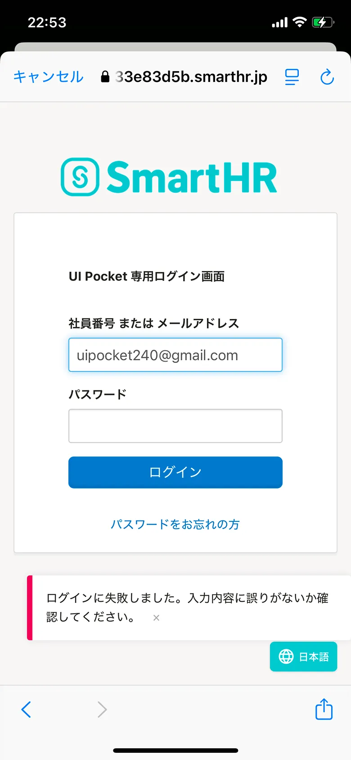
Task: Open the 日本語 language selector
Action: tap(303, 656)
